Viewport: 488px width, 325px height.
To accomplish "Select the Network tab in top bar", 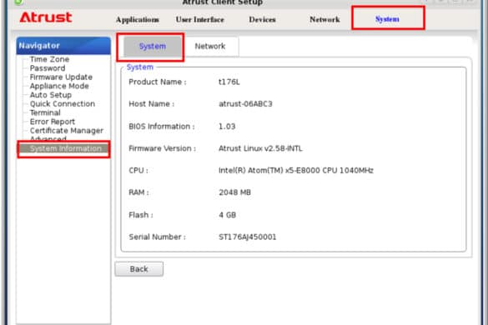I will (324, 19).
